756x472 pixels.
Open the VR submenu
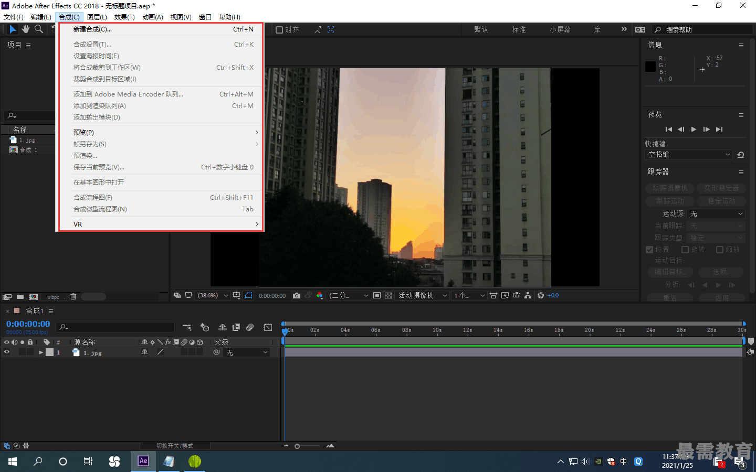click(163, 224)
